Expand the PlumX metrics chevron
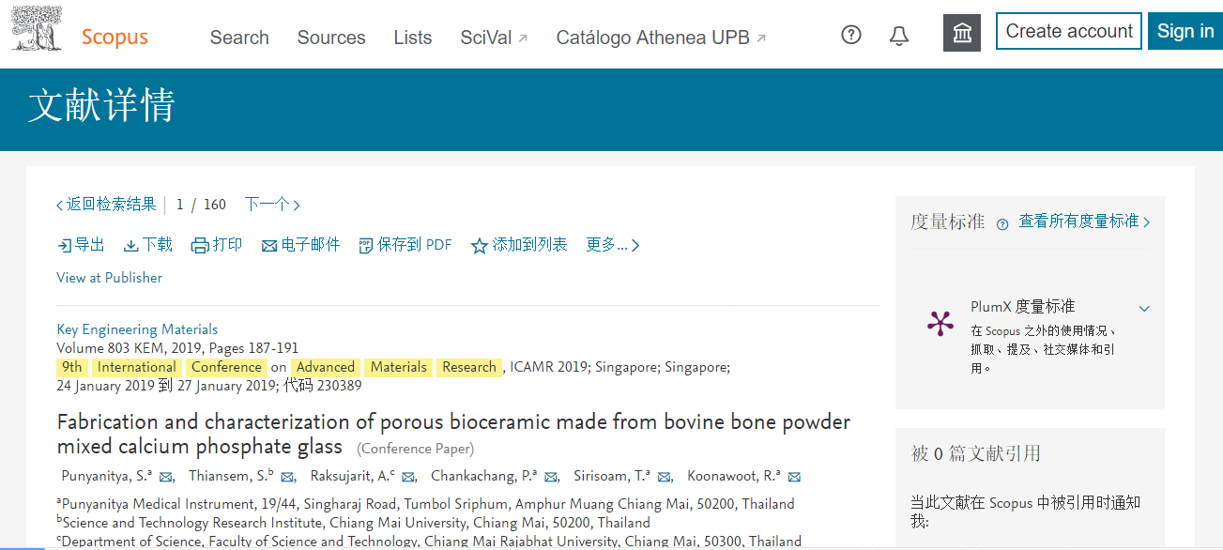The height and width of the screenshot is (550, 1223). [x=1144, y=308]
